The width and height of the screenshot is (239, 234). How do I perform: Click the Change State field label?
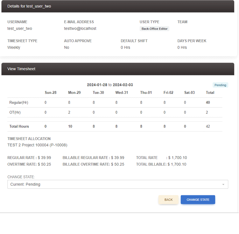(x=21, y=177)
